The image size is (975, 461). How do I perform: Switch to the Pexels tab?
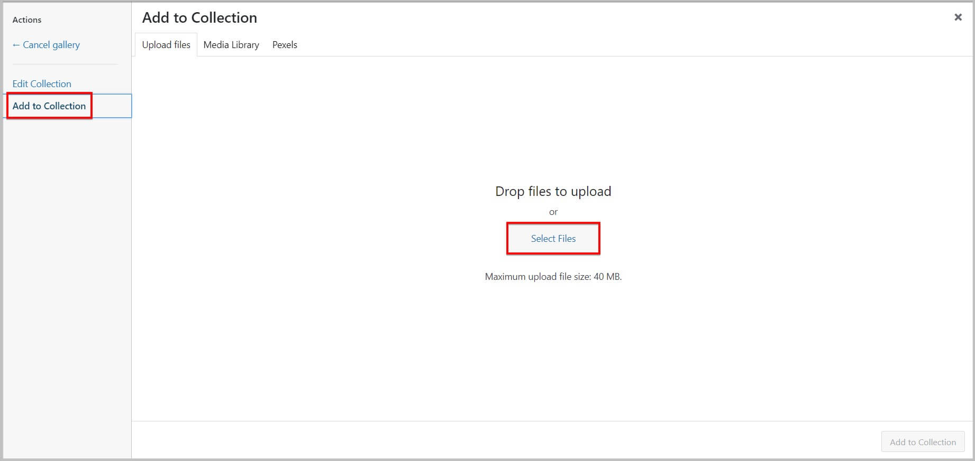tap(285, 45)
